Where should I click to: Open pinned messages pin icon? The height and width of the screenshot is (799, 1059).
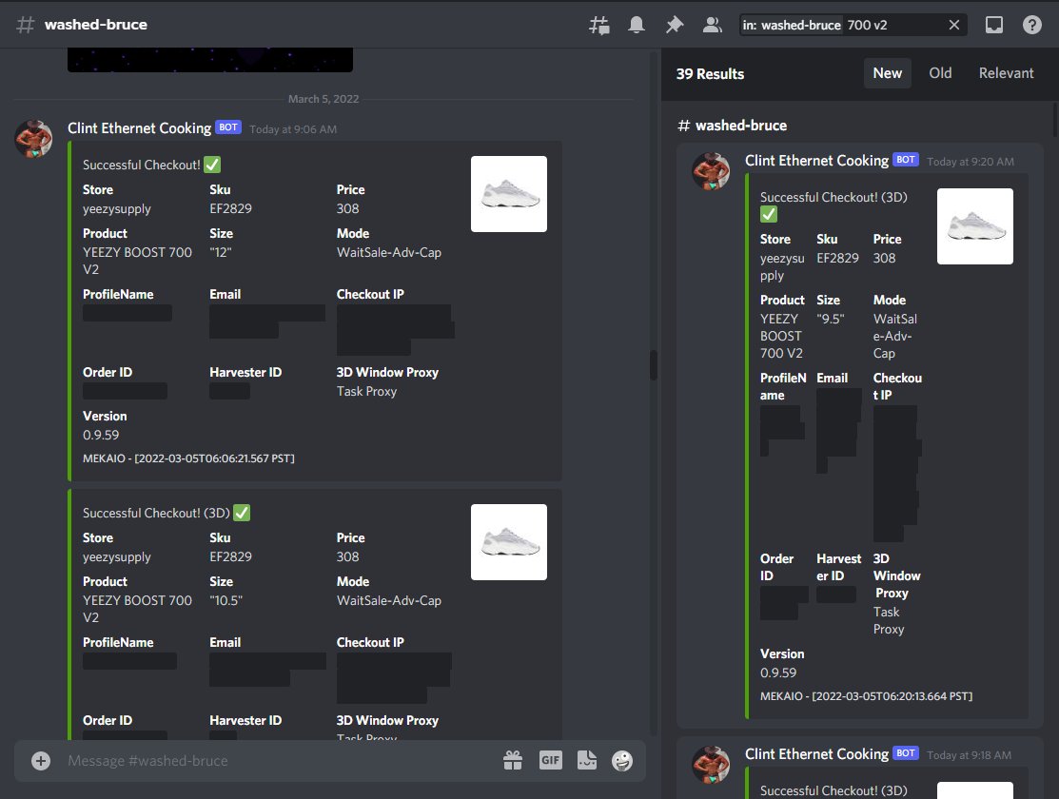[x=674, y=25]
